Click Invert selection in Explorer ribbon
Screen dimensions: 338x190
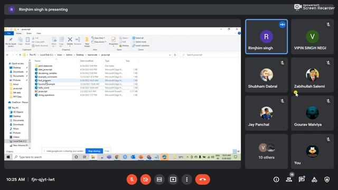(141, 46)
